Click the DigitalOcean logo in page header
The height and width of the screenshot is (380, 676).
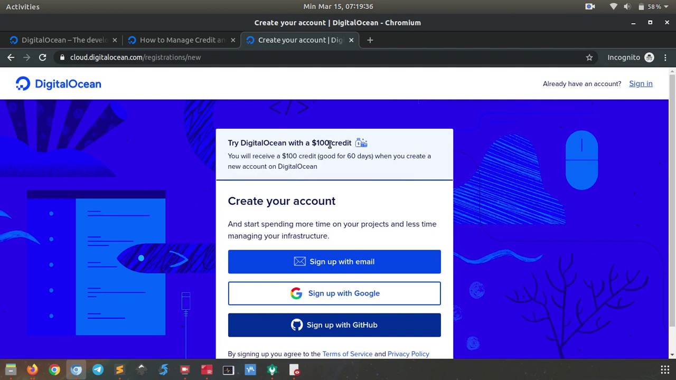pyautogui.click(x=58, y=84)
